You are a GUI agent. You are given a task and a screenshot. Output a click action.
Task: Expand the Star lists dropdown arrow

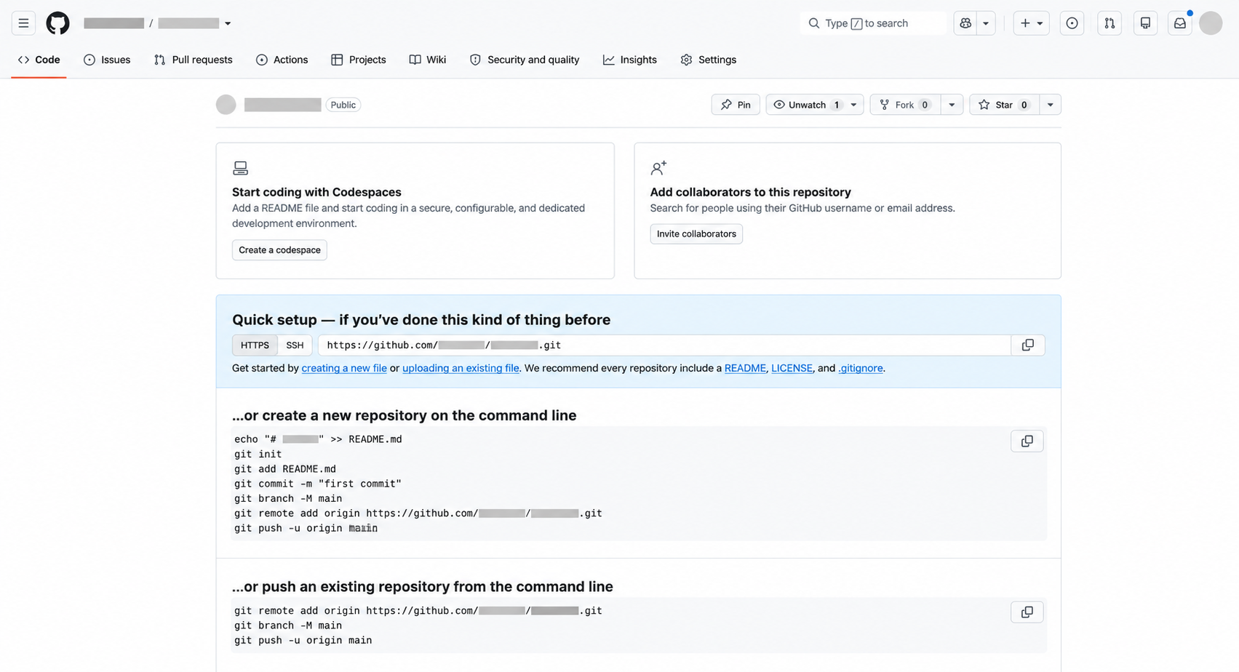point(1050,105)
